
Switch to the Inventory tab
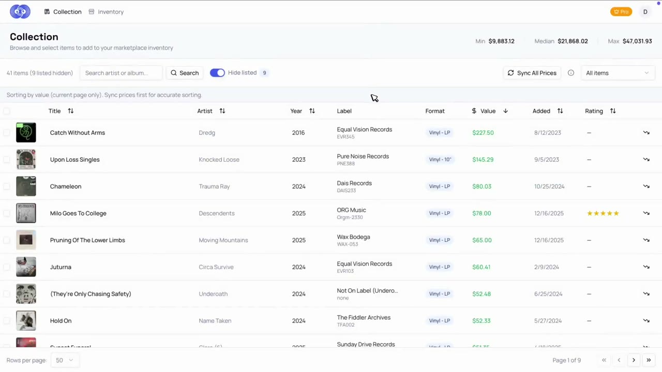[106, 11]
